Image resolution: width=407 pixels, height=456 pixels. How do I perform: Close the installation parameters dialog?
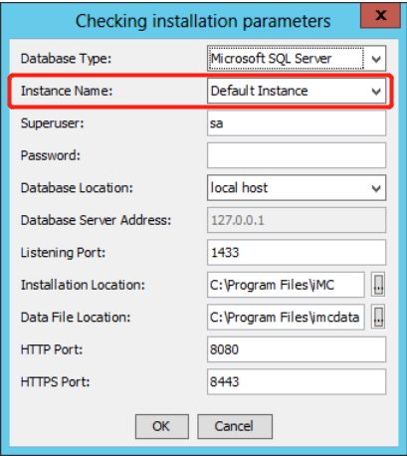pos(380,15)
